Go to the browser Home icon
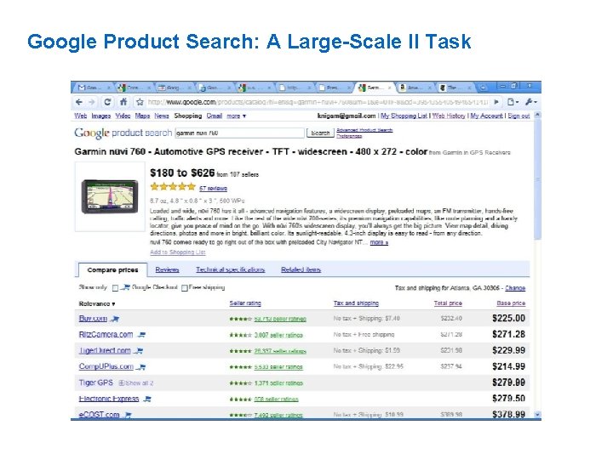The width and height of the screenshot is (613, 459). click(123, 102)
